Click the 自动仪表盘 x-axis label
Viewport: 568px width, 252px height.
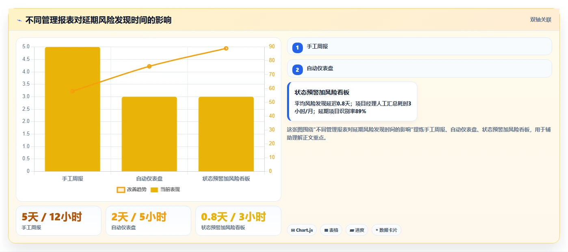tap(149, 179)
